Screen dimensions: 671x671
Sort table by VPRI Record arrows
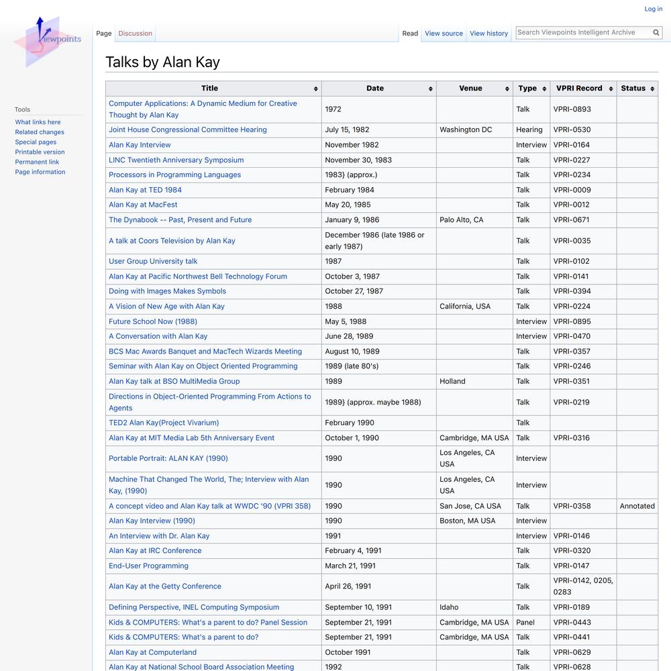point(611,89)
